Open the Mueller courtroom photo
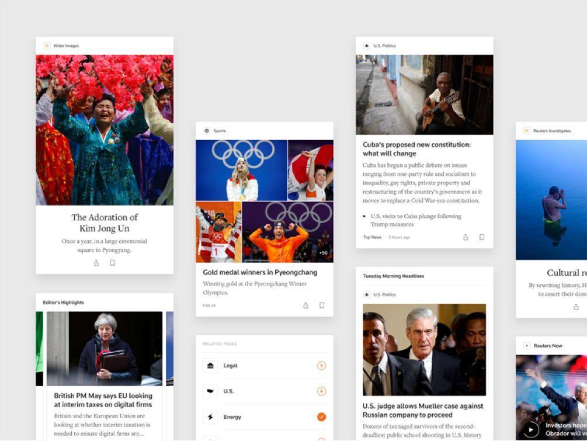The image size is (587, 441). pos(424,349)
